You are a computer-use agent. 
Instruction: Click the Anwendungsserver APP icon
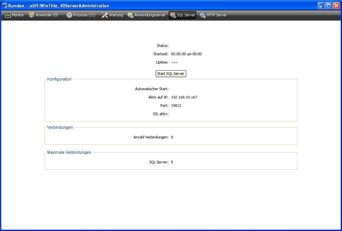point(130,15)
